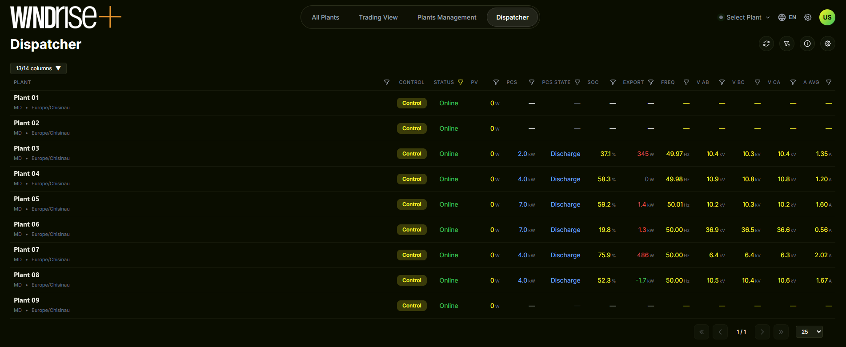The width and height of the screenshot is (846, 347).
Task: Open the US user avatar
Action: tap(827, 17)
